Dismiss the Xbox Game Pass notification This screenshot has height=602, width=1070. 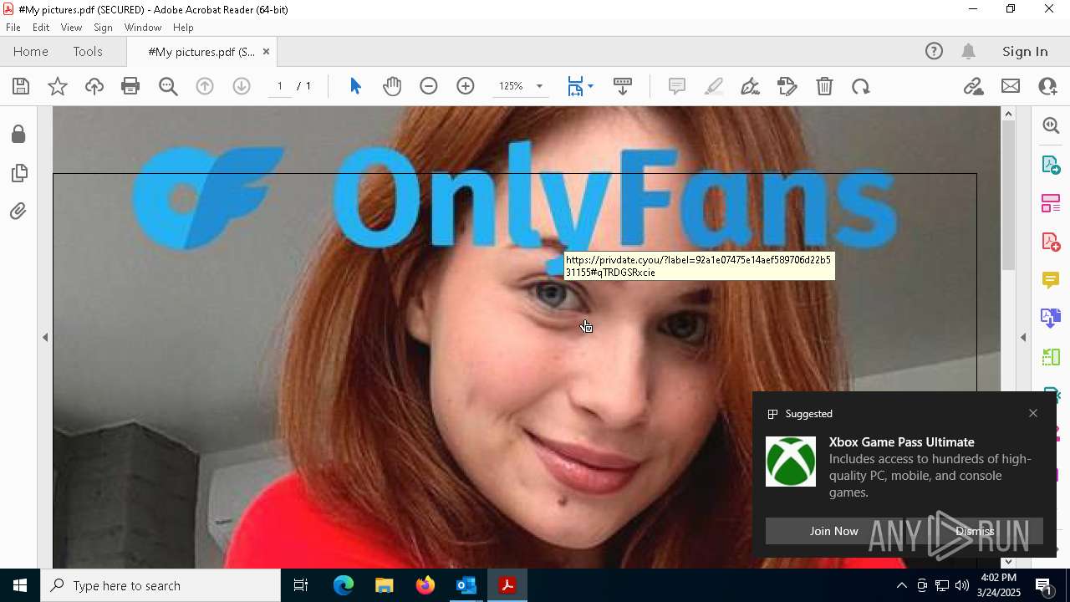(975, 531)
